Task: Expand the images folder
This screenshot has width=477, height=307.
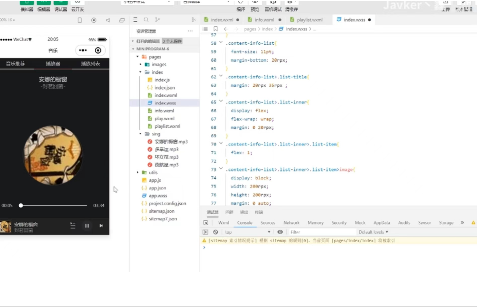Action: coord(141,64)
